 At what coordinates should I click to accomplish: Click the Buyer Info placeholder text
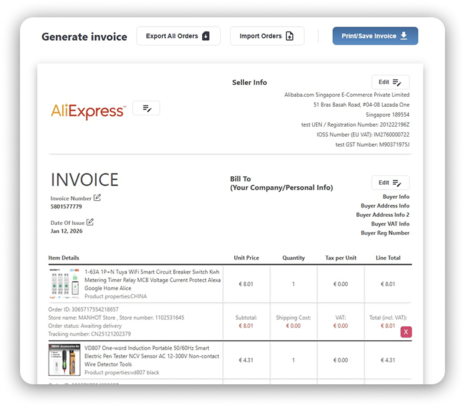tap(396, 197)
